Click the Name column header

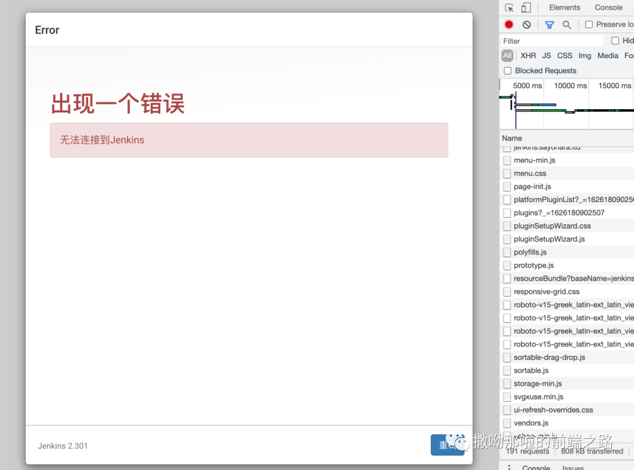point(512,139)
